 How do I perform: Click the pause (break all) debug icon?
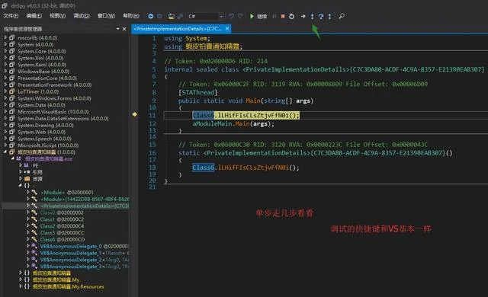coord(274,16)
